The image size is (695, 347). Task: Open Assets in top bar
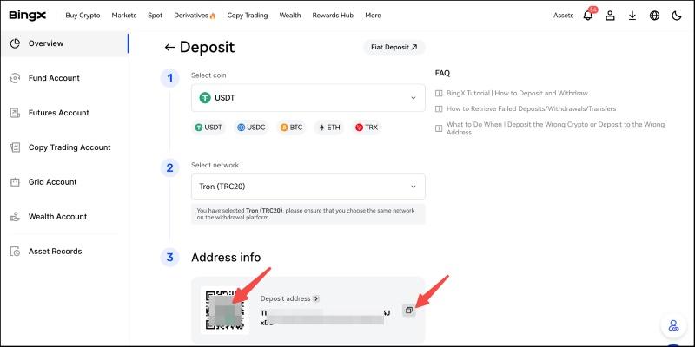click(x=563, y=16)
